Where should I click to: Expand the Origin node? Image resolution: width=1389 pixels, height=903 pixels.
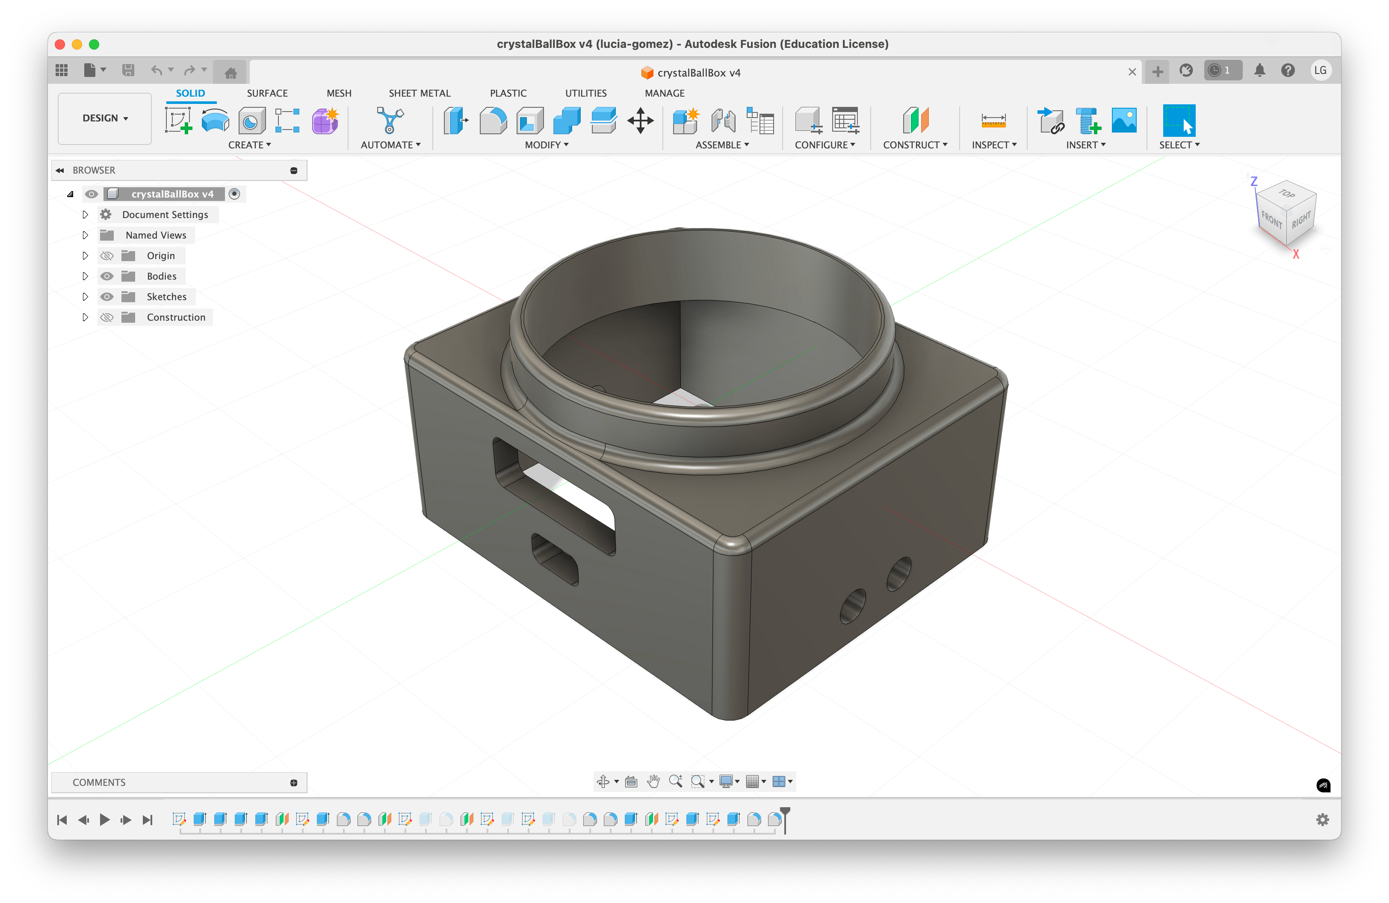pos(85,256)
